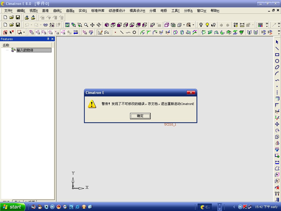
Task: Open the 模具设计M menu
Action: [x=137, y=11]
